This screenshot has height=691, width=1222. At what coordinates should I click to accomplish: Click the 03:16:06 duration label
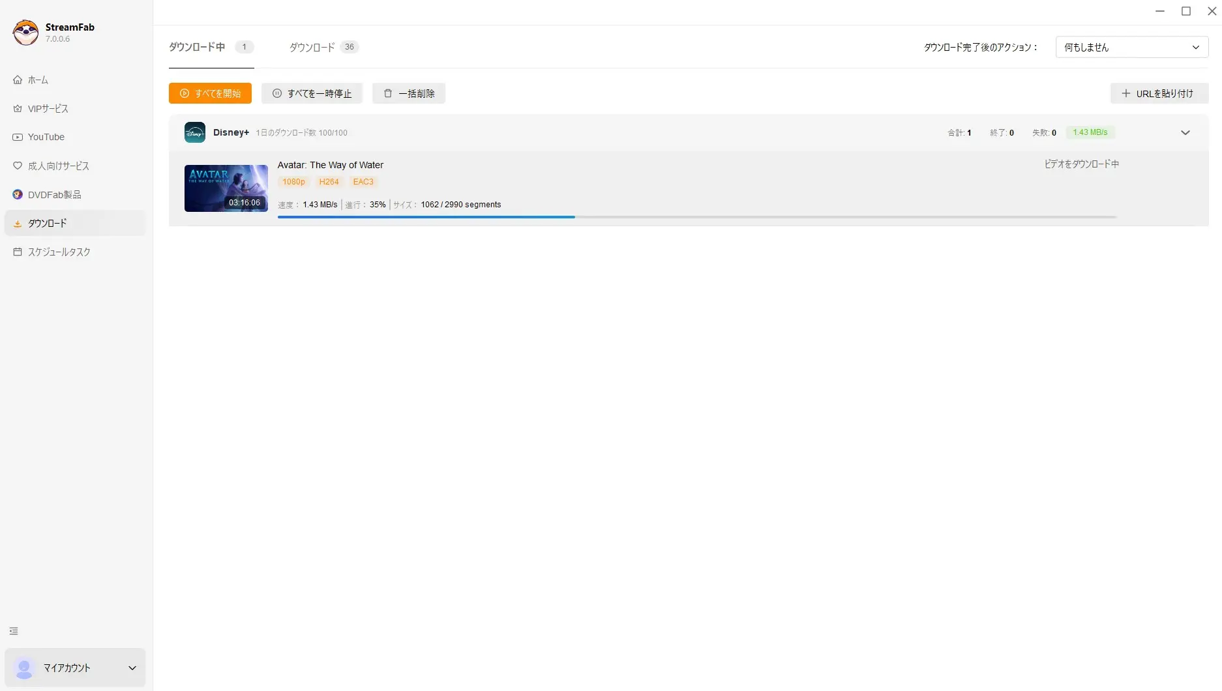(x=245, y=203)
